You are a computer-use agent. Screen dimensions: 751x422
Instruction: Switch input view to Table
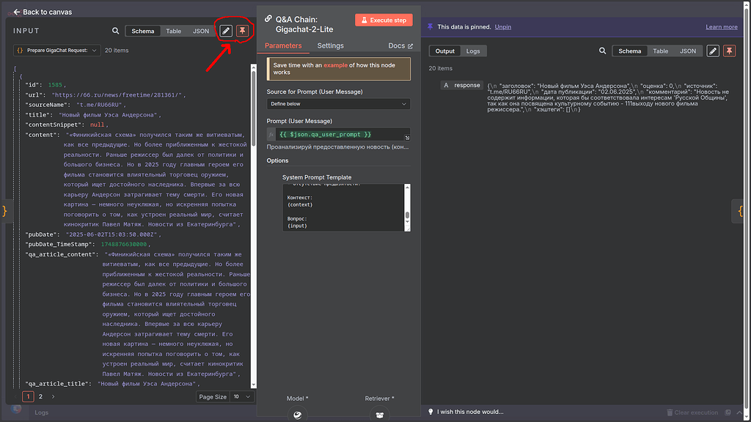click(173, 31)
